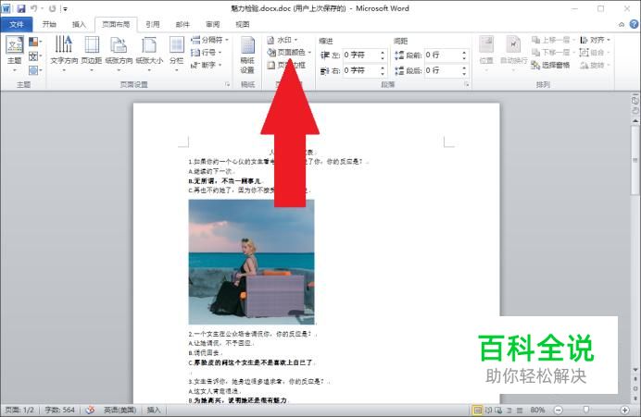Click the zoom in plus button
This screenshot has height=417, width=641.
(x=624, y=410)
